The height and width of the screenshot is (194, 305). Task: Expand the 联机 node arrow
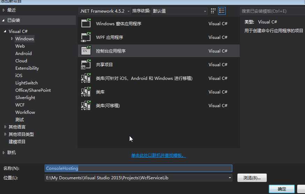3,153
